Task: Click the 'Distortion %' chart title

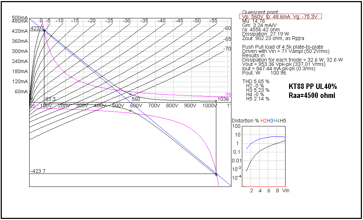Action: [x=245, y=121]
